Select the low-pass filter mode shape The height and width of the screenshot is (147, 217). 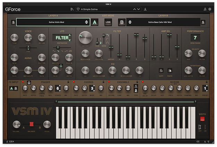pyautogui.click(x=107, y=35)
